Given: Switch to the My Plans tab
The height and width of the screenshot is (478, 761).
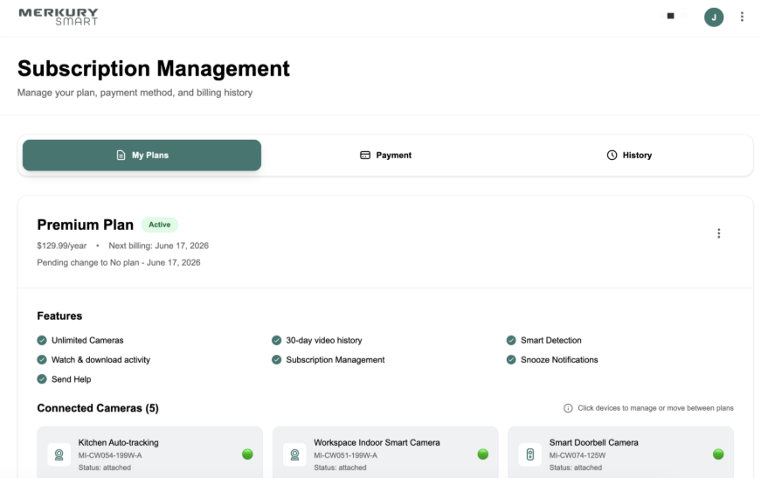Looking at the screenshot, I should pyautogui.click(x=142, y=155).
